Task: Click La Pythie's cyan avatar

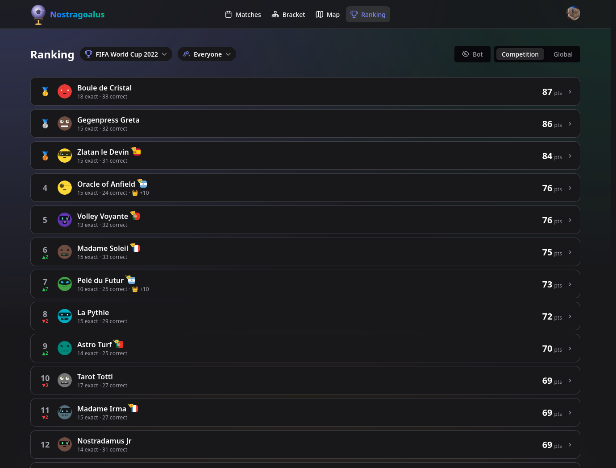Action: [65, 316]
